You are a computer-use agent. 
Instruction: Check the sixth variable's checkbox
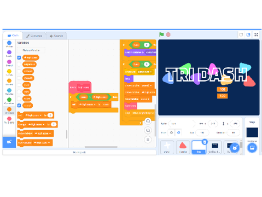click(x=19, y=92)
